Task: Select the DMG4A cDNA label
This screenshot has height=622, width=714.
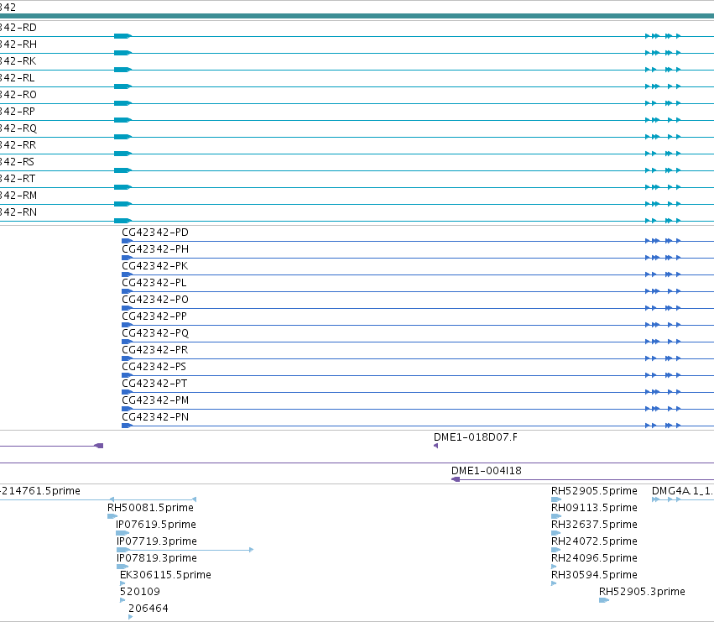Action: (683, 491)
